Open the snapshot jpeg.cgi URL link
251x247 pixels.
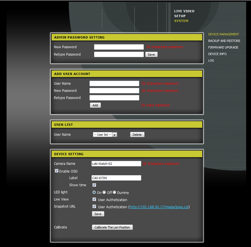pyautogui.click(x=159, y=207)
